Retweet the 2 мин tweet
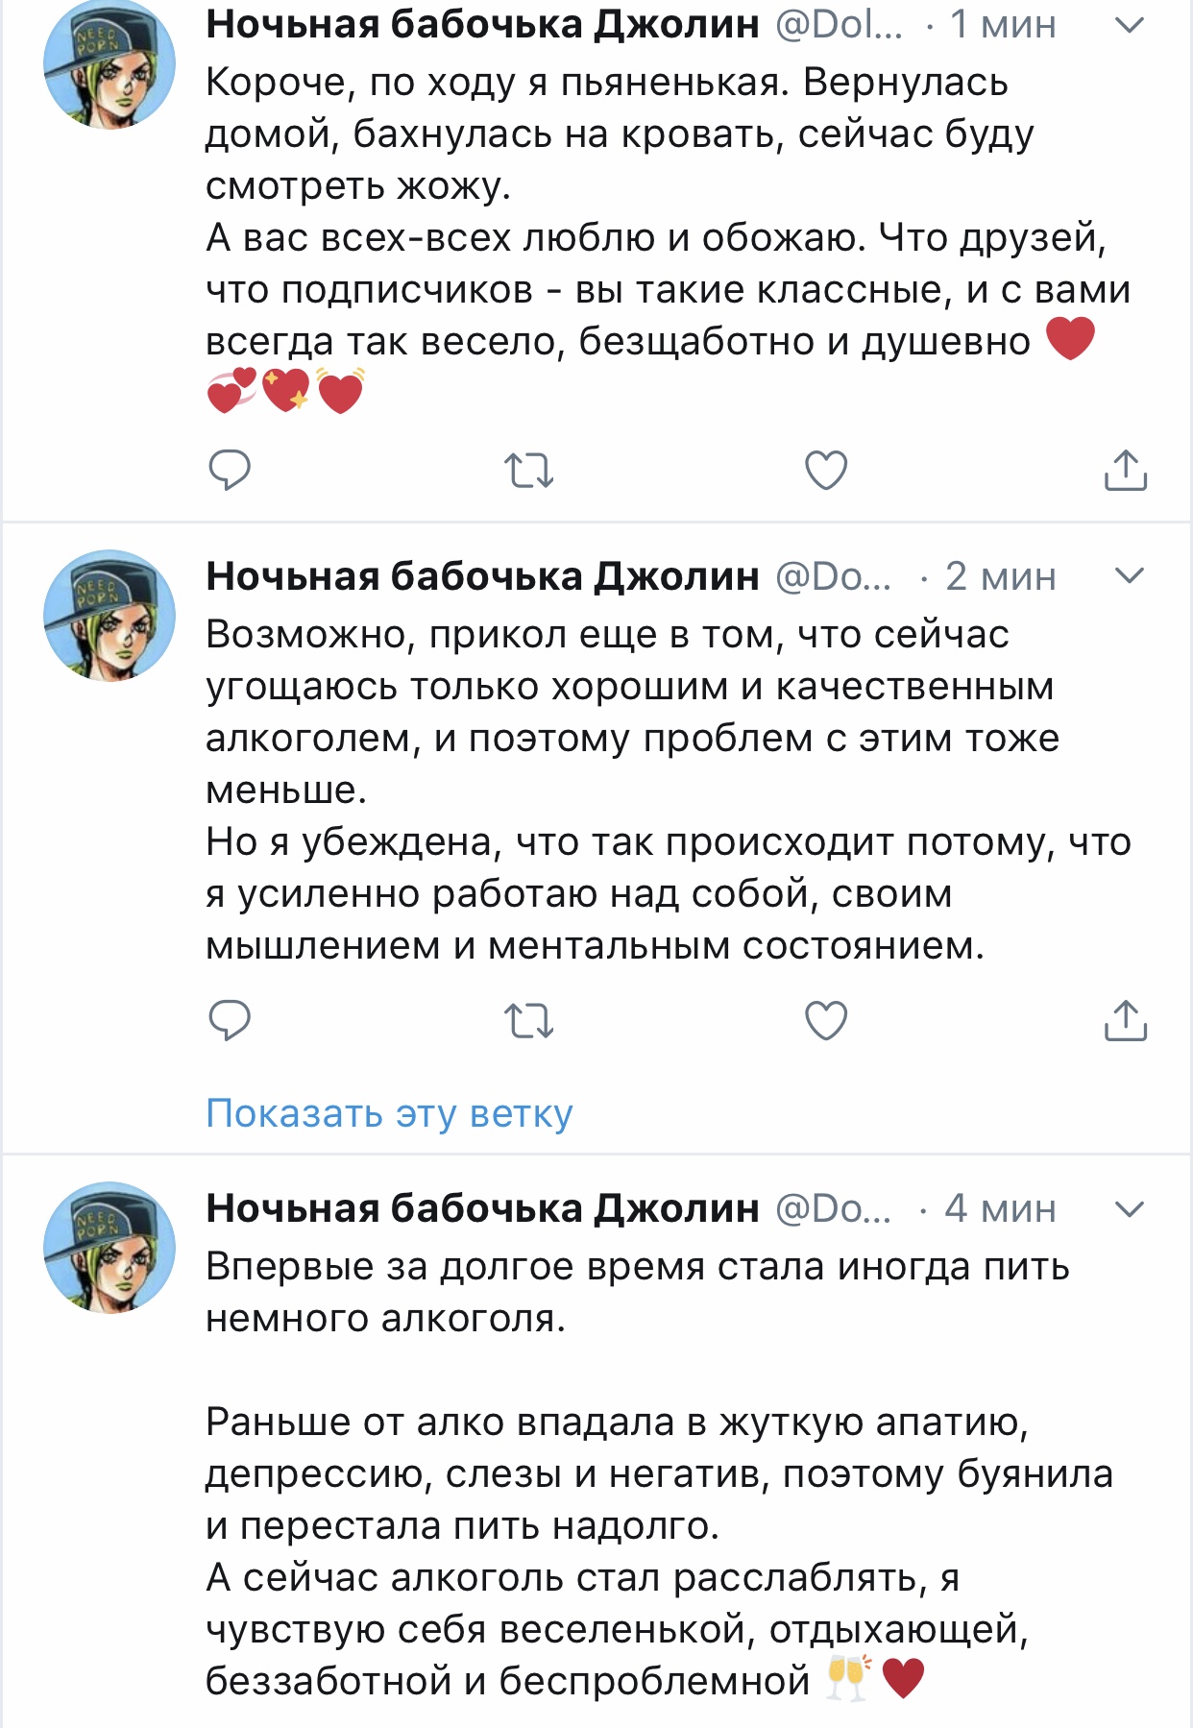Viewport: 1193px width, 1728px height. tap(529, 1020)
